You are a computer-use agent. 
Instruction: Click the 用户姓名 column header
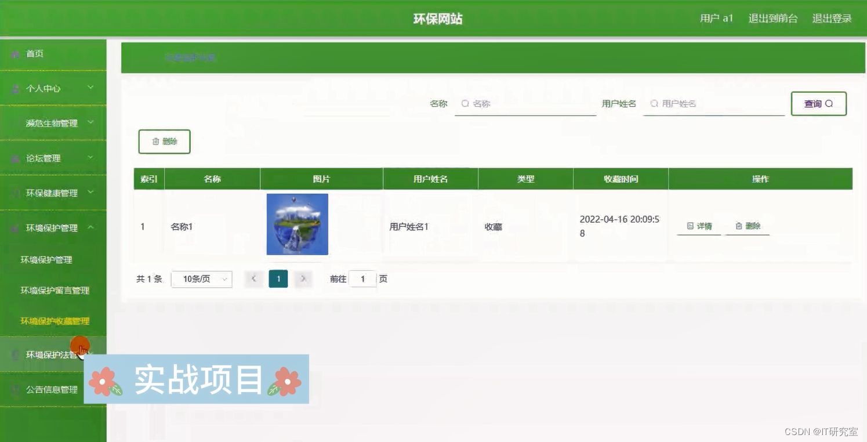click(x=430, y=179)
